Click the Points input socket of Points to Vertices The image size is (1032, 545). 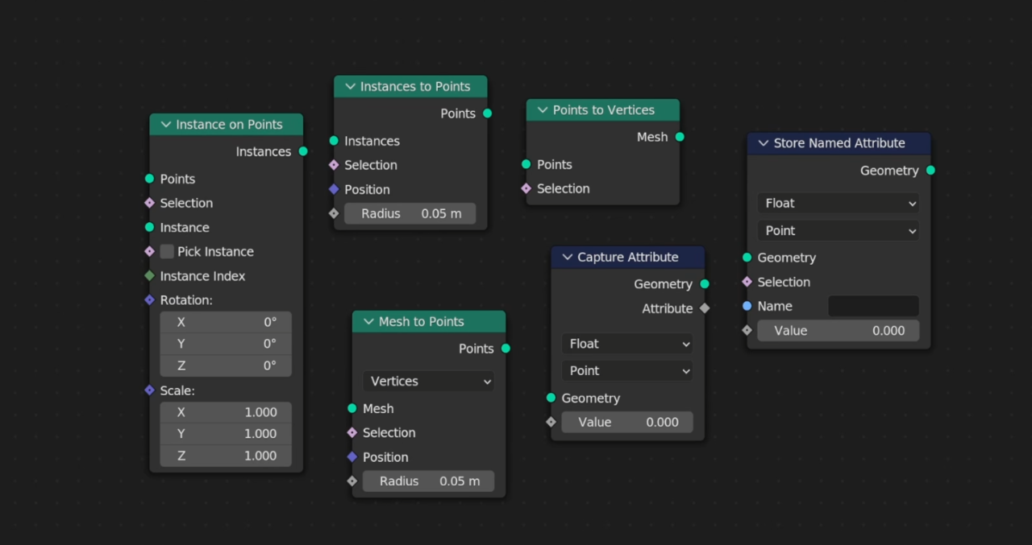pos(526,164)
